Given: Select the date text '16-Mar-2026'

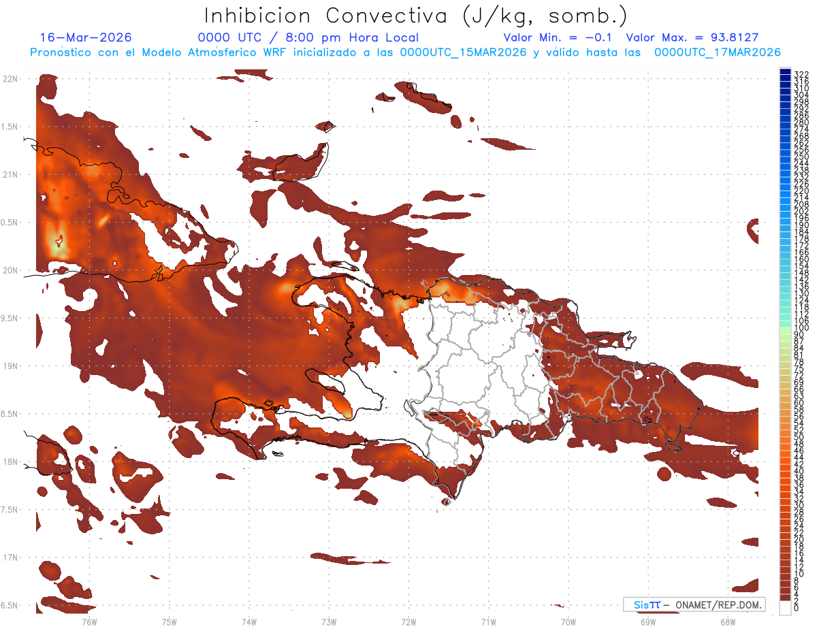Looking at the screenshot, I should (x=86, y=37).
